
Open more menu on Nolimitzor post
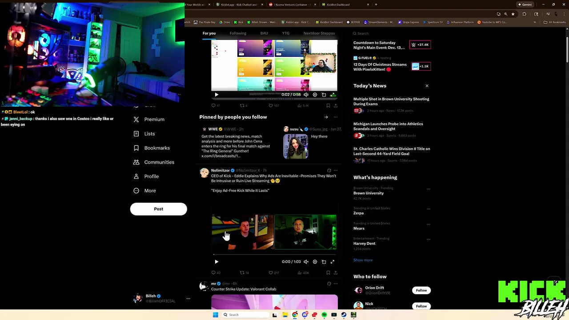(x=336, y=170)
